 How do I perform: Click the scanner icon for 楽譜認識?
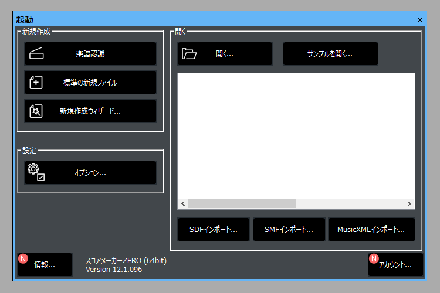(x=36, y=54)
